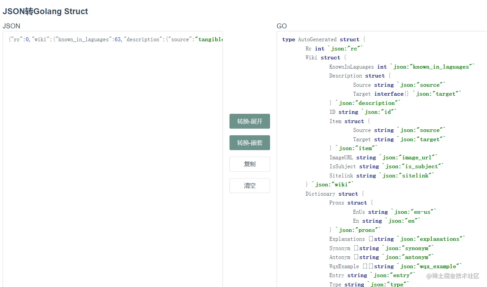The image size is (487, 287).
Task: Click the JSON转Golang Struct page title
Action: pos(45,11)
